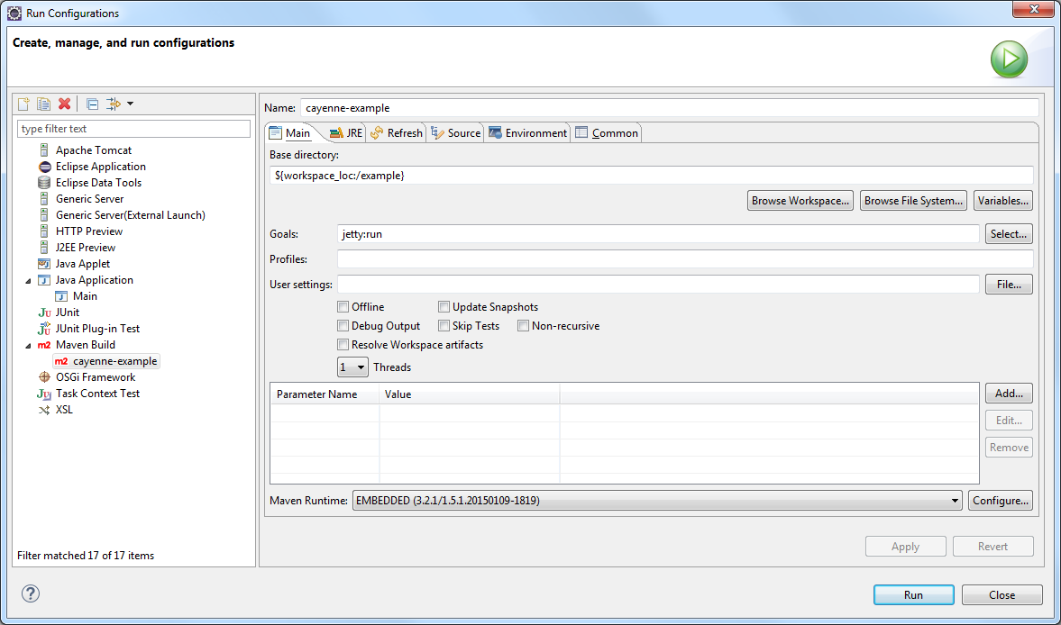Click Browse Workspace button
Viewport: 1061px width, 625px height.
click(800, 201)
